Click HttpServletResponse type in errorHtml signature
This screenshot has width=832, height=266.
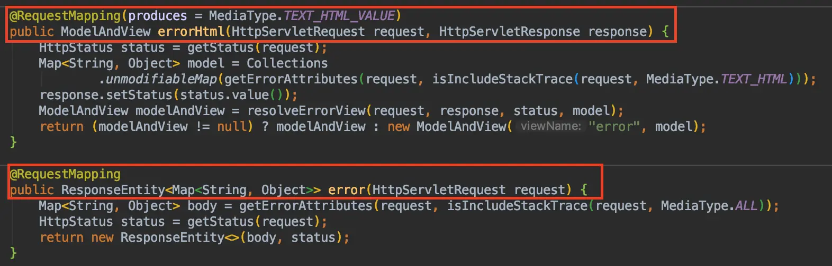509,32
